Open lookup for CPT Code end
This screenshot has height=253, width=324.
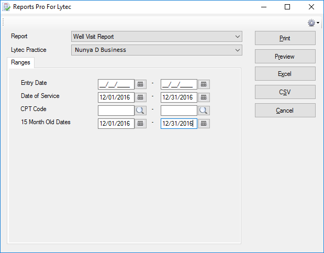tap(204, 111)
